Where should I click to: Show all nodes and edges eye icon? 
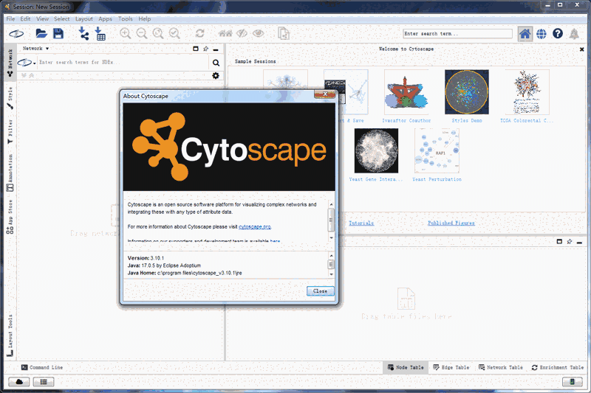pyautogui.click(x=258, y=33)
